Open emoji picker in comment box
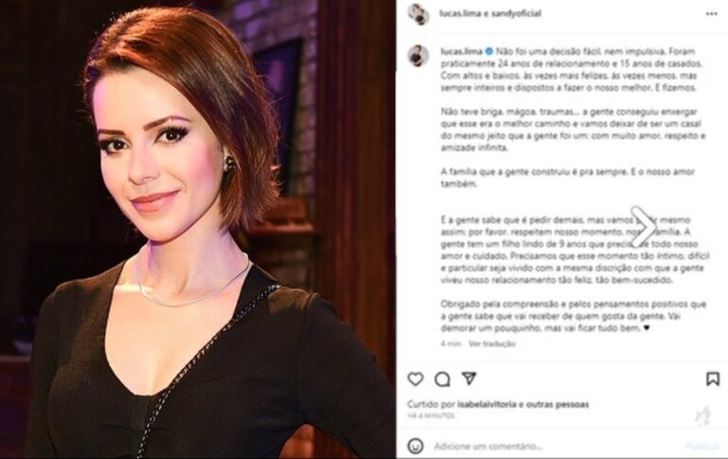Image resolution: width=728 pixels, height=459 pixels. point(415,446)
